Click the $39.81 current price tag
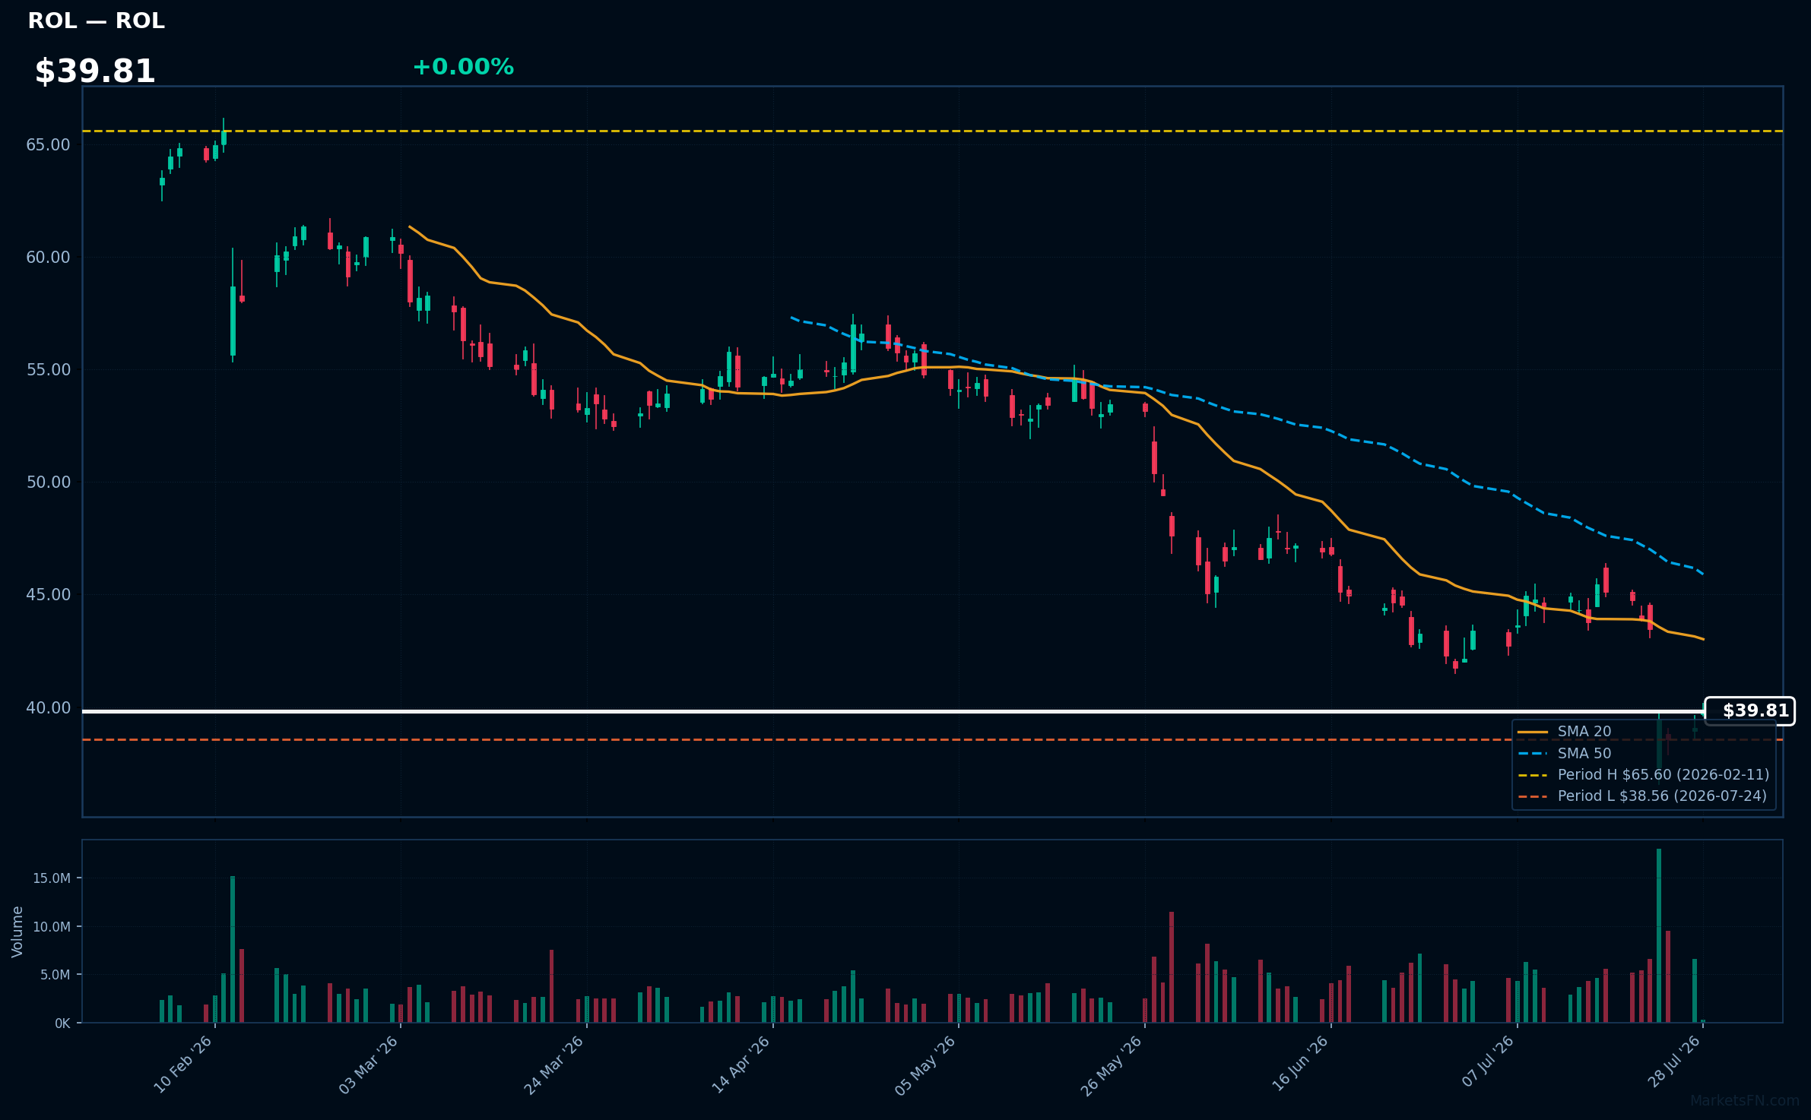Viewport: 1811px width, 1120px height. (x=1749, y=710)
